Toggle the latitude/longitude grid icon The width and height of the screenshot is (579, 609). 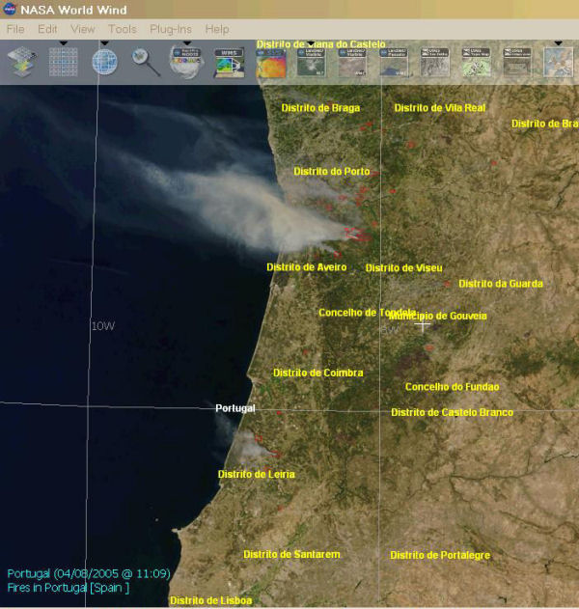tap(63, 63)
